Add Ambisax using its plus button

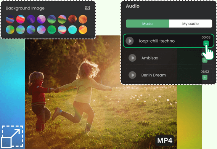(x=205, y=60)
